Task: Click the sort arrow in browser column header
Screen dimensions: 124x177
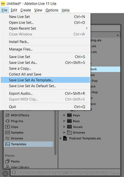Action: click(118, 35)
